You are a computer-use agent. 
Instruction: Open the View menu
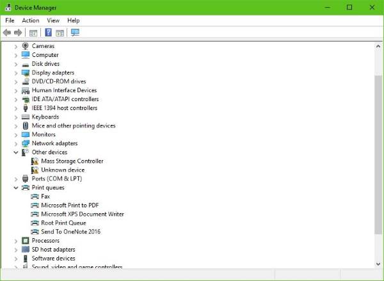(x=53, y=20)
